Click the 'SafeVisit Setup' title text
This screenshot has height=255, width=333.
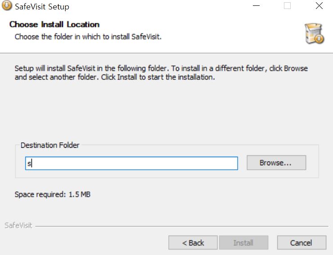tap(42, 7)
